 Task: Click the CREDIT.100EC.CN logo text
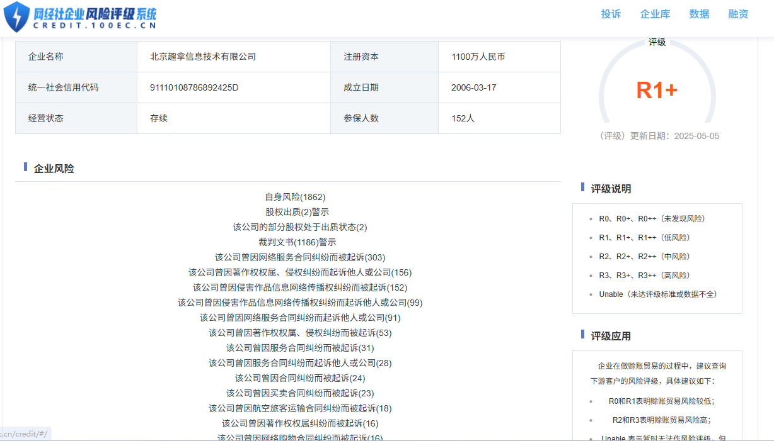pyautogui.click(x=95, y=26)
